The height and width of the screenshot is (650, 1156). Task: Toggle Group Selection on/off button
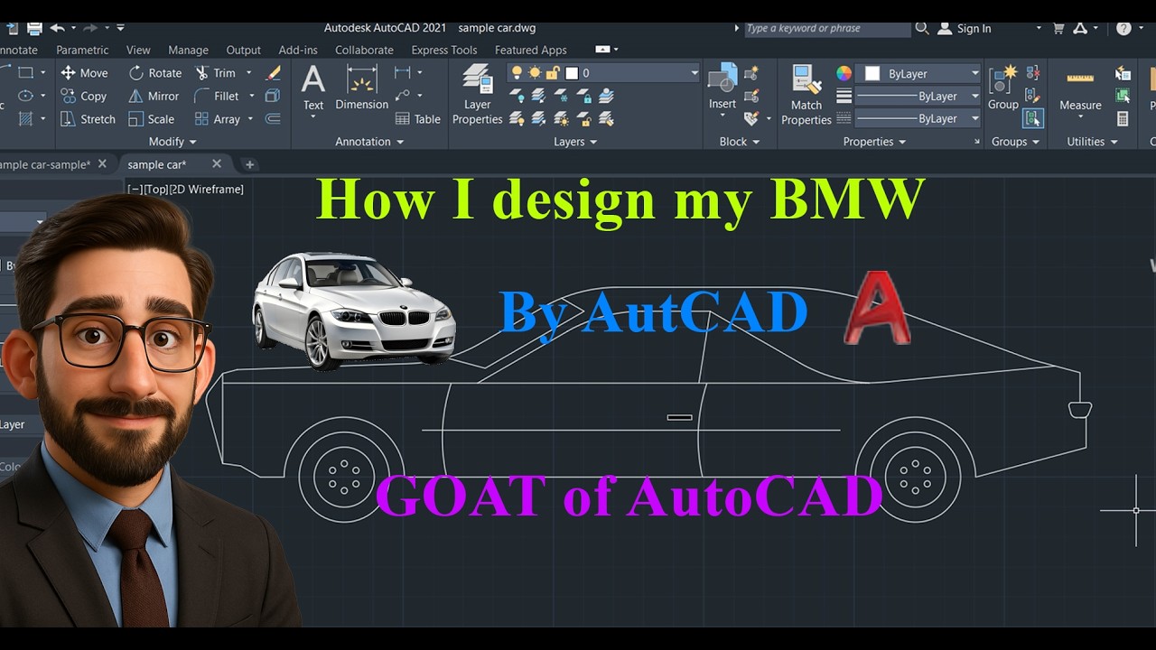[1033, 118]
